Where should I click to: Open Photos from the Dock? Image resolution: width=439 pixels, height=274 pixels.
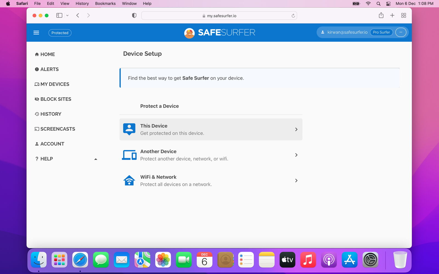pos(163,259)
